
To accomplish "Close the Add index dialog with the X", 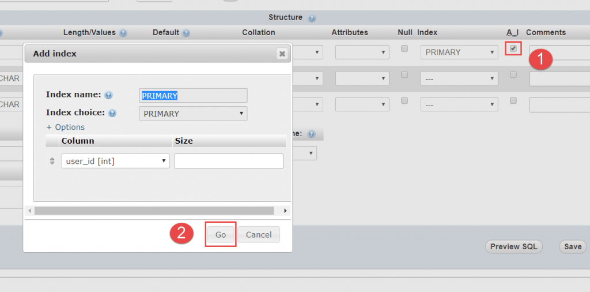I will tap(282, 54).
